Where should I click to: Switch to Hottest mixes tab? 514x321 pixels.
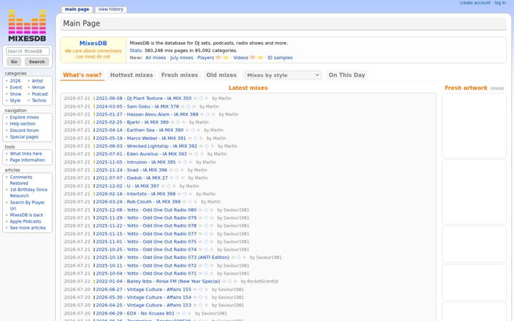coord(131,75)
